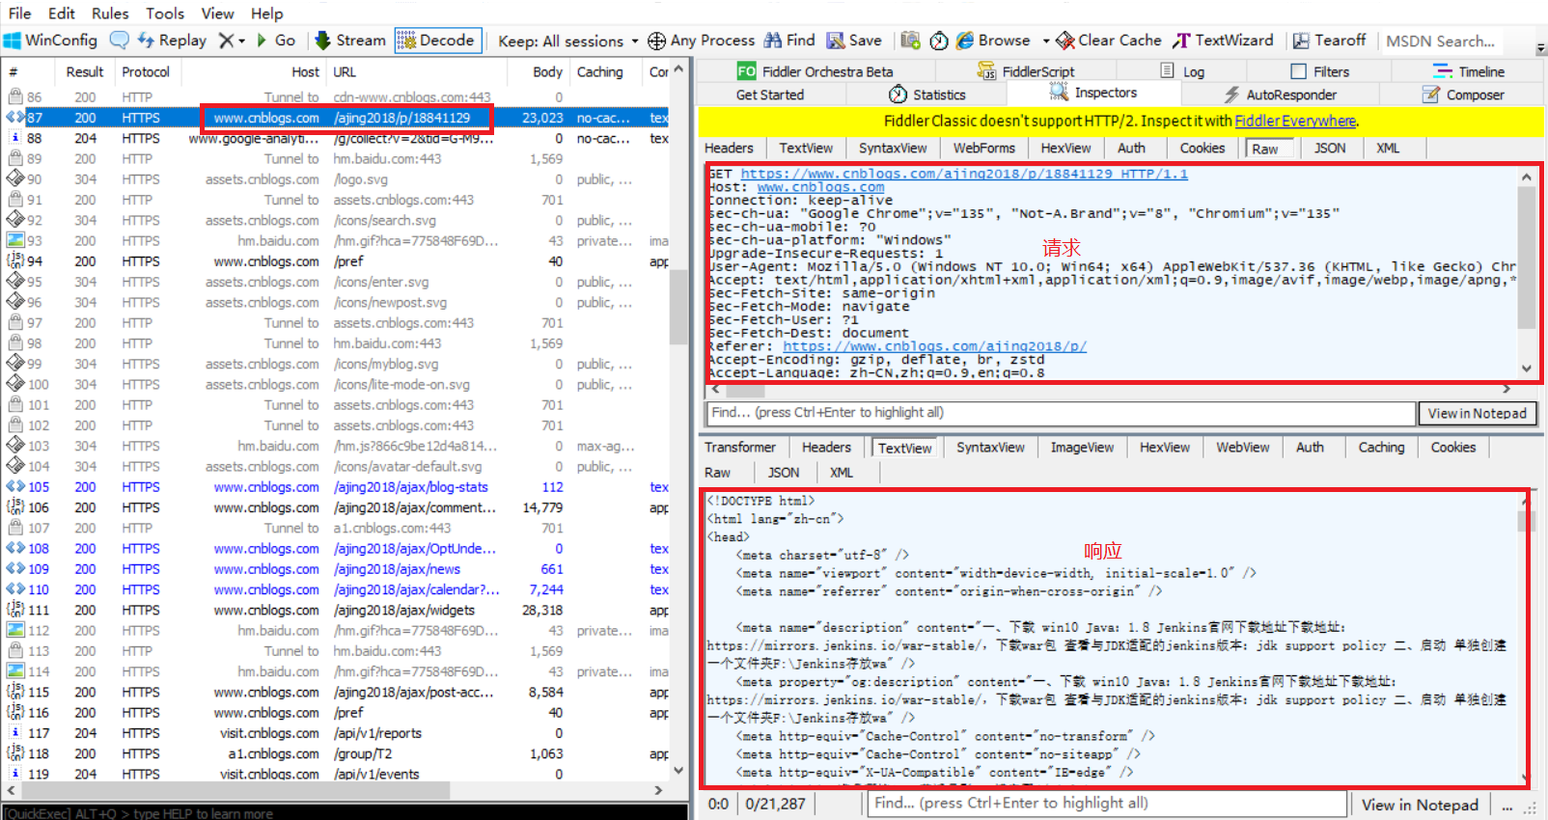Open the Composer tab
This screenshot has height=820, width=1548.
(1463, 95)
